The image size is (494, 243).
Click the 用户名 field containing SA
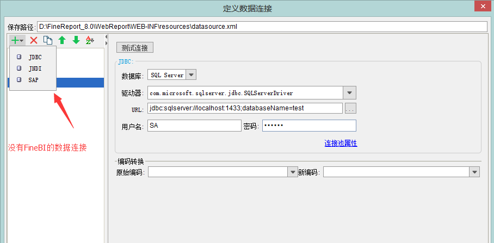pos(194,126)
